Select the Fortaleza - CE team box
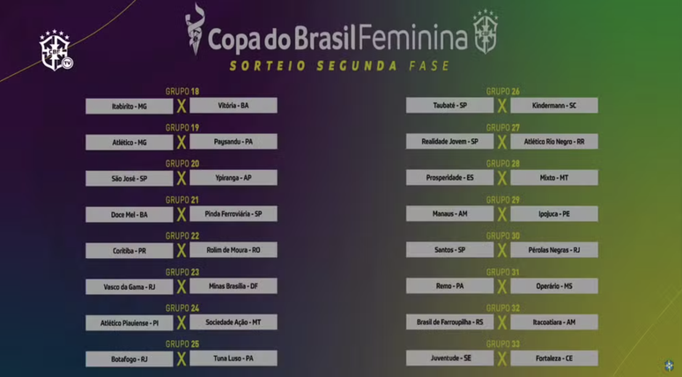The height and width of the screenshot is (377, 682). click(554, 359)
